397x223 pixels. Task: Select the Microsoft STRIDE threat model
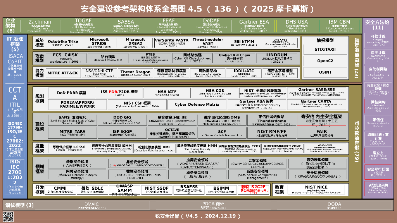pyautogui.click(x=99, y=42)
